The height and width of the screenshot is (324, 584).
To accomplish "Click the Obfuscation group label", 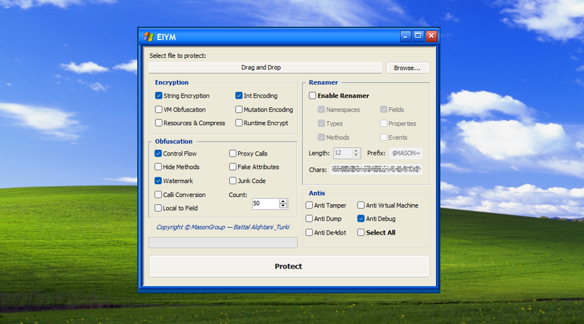I will coord(174,141).
